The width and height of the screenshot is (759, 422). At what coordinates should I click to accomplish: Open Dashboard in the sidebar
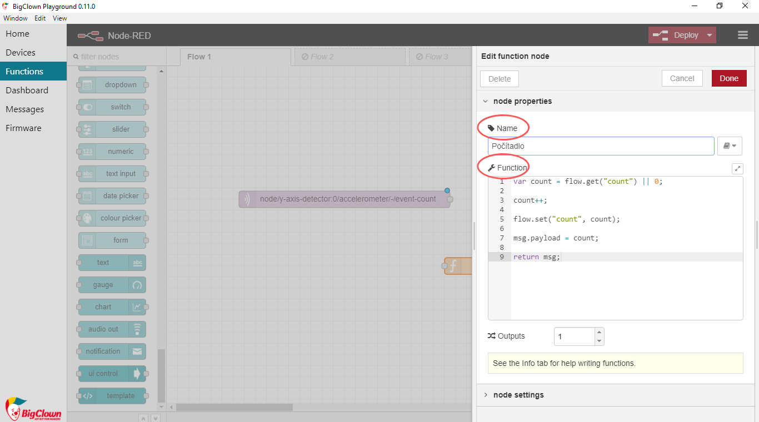click(x=33, y=91)
